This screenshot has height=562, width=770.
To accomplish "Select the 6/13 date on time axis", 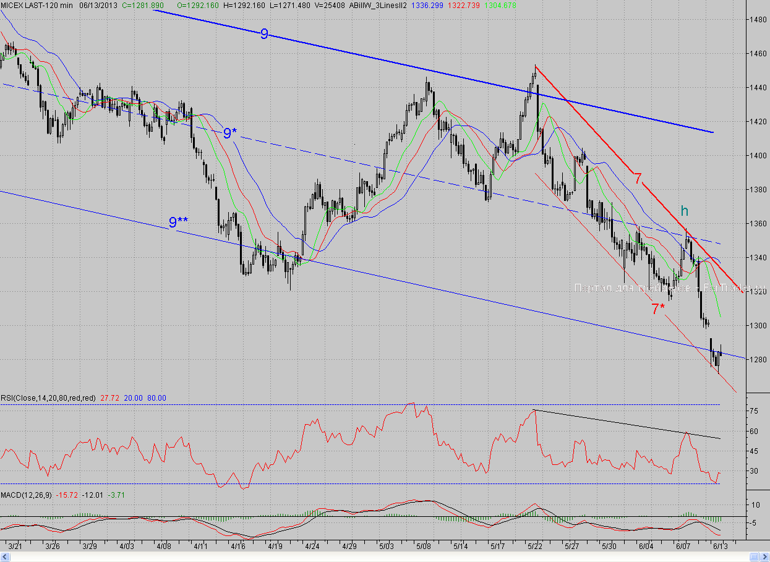I will coord(720,547).
